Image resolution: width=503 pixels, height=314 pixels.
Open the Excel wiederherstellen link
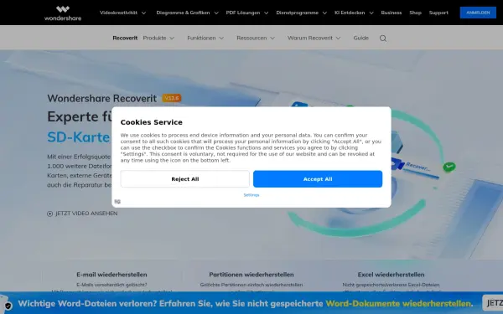(391, 275)
